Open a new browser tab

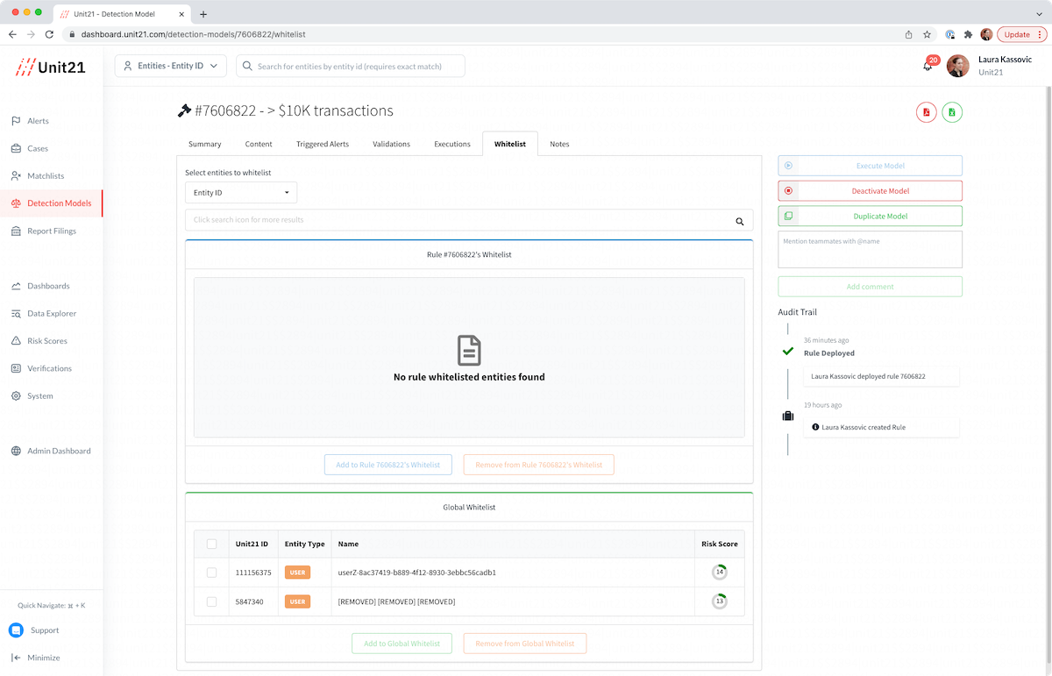point(203,14)
